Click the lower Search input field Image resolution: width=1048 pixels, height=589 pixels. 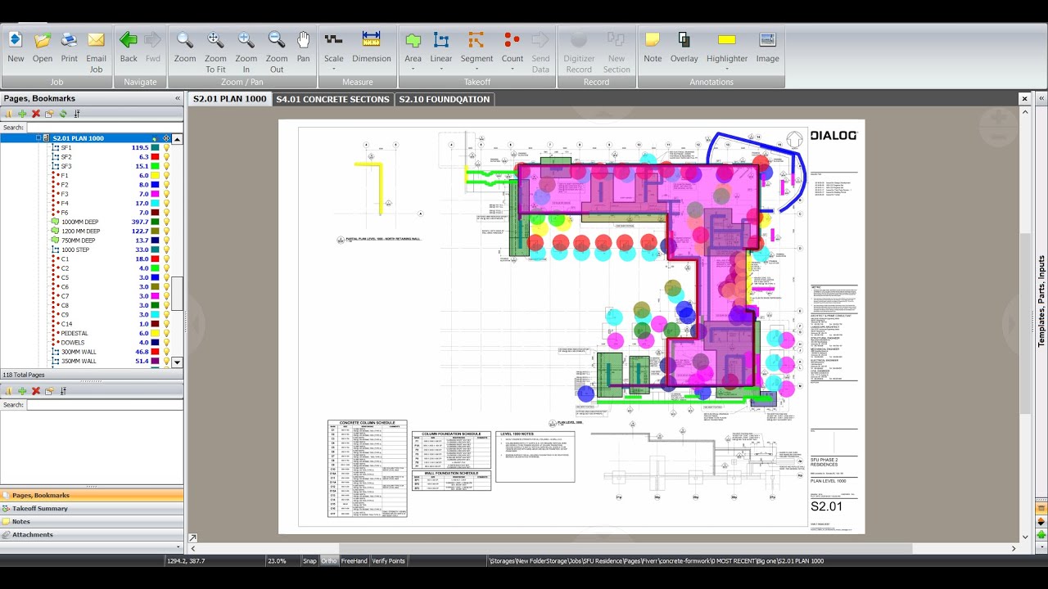(x=105, y=405)
